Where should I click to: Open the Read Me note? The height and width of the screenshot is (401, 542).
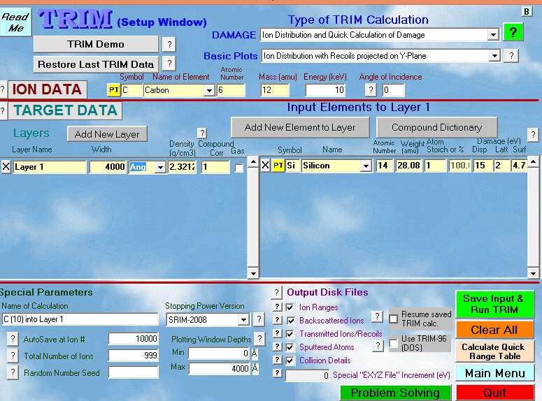(15, 22)
